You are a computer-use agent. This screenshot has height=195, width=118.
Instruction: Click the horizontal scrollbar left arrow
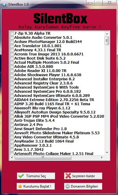click(12, 157)
